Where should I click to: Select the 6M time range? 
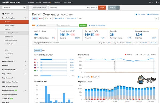click(141, 55)
